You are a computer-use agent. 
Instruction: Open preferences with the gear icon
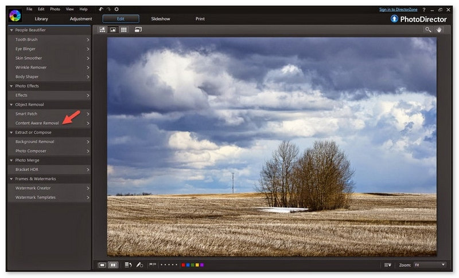tap(116, 9)
